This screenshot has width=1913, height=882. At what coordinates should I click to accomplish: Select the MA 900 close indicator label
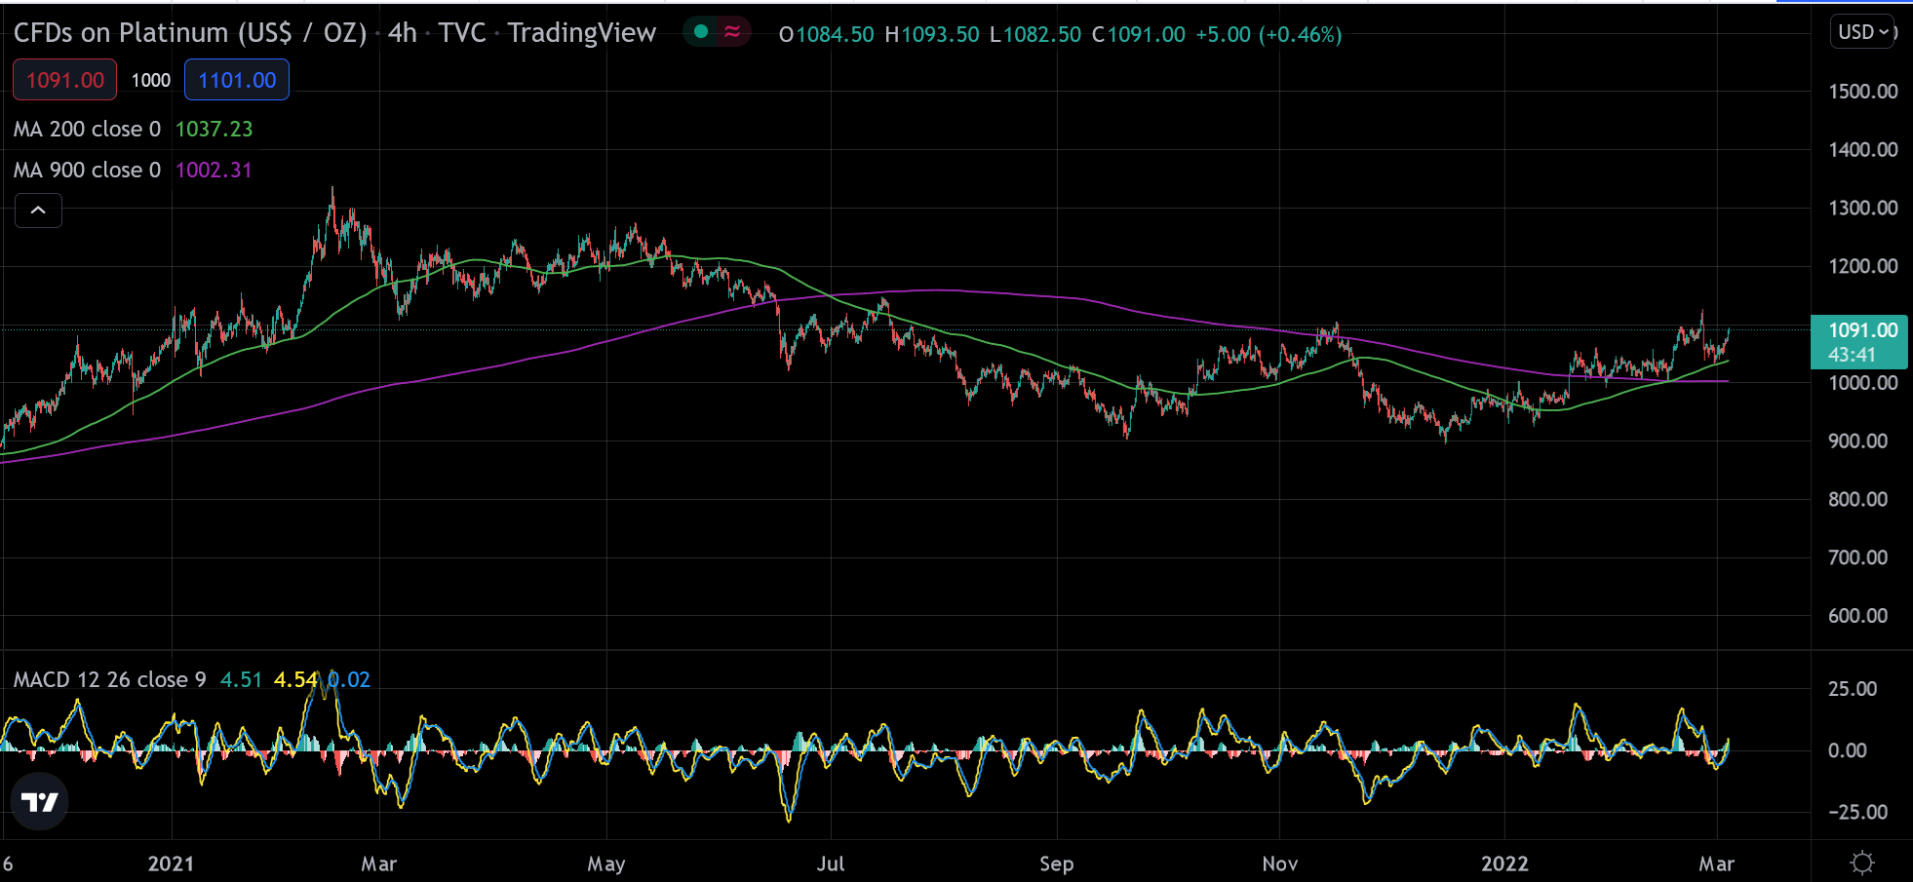click(x=87, y=170)
